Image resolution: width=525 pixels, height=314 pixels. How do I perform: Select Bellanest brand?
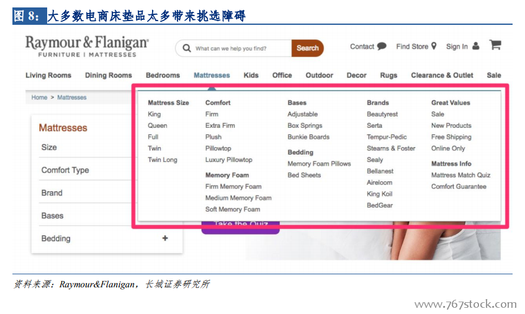(x=380, y=171)
